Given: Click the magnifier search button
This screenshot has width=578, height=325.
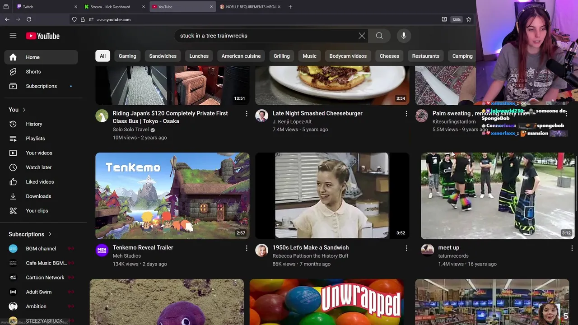Looking at the screenshot, I should pos(379,36).
